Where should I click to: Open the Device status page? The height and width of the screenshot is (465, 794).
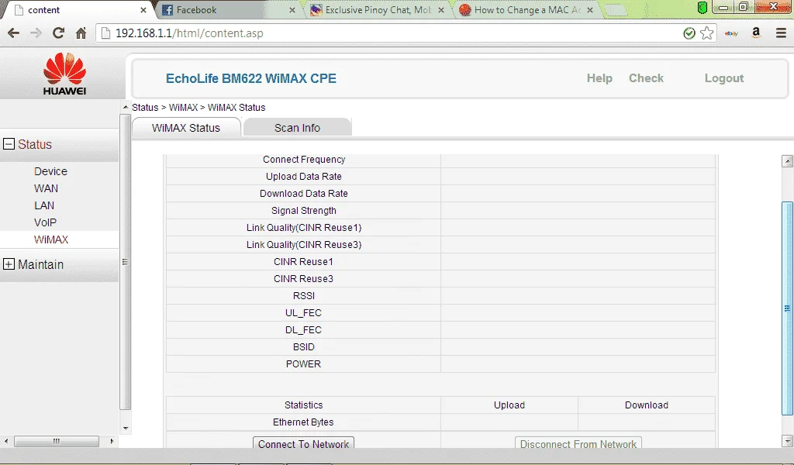tap(50, 171)
